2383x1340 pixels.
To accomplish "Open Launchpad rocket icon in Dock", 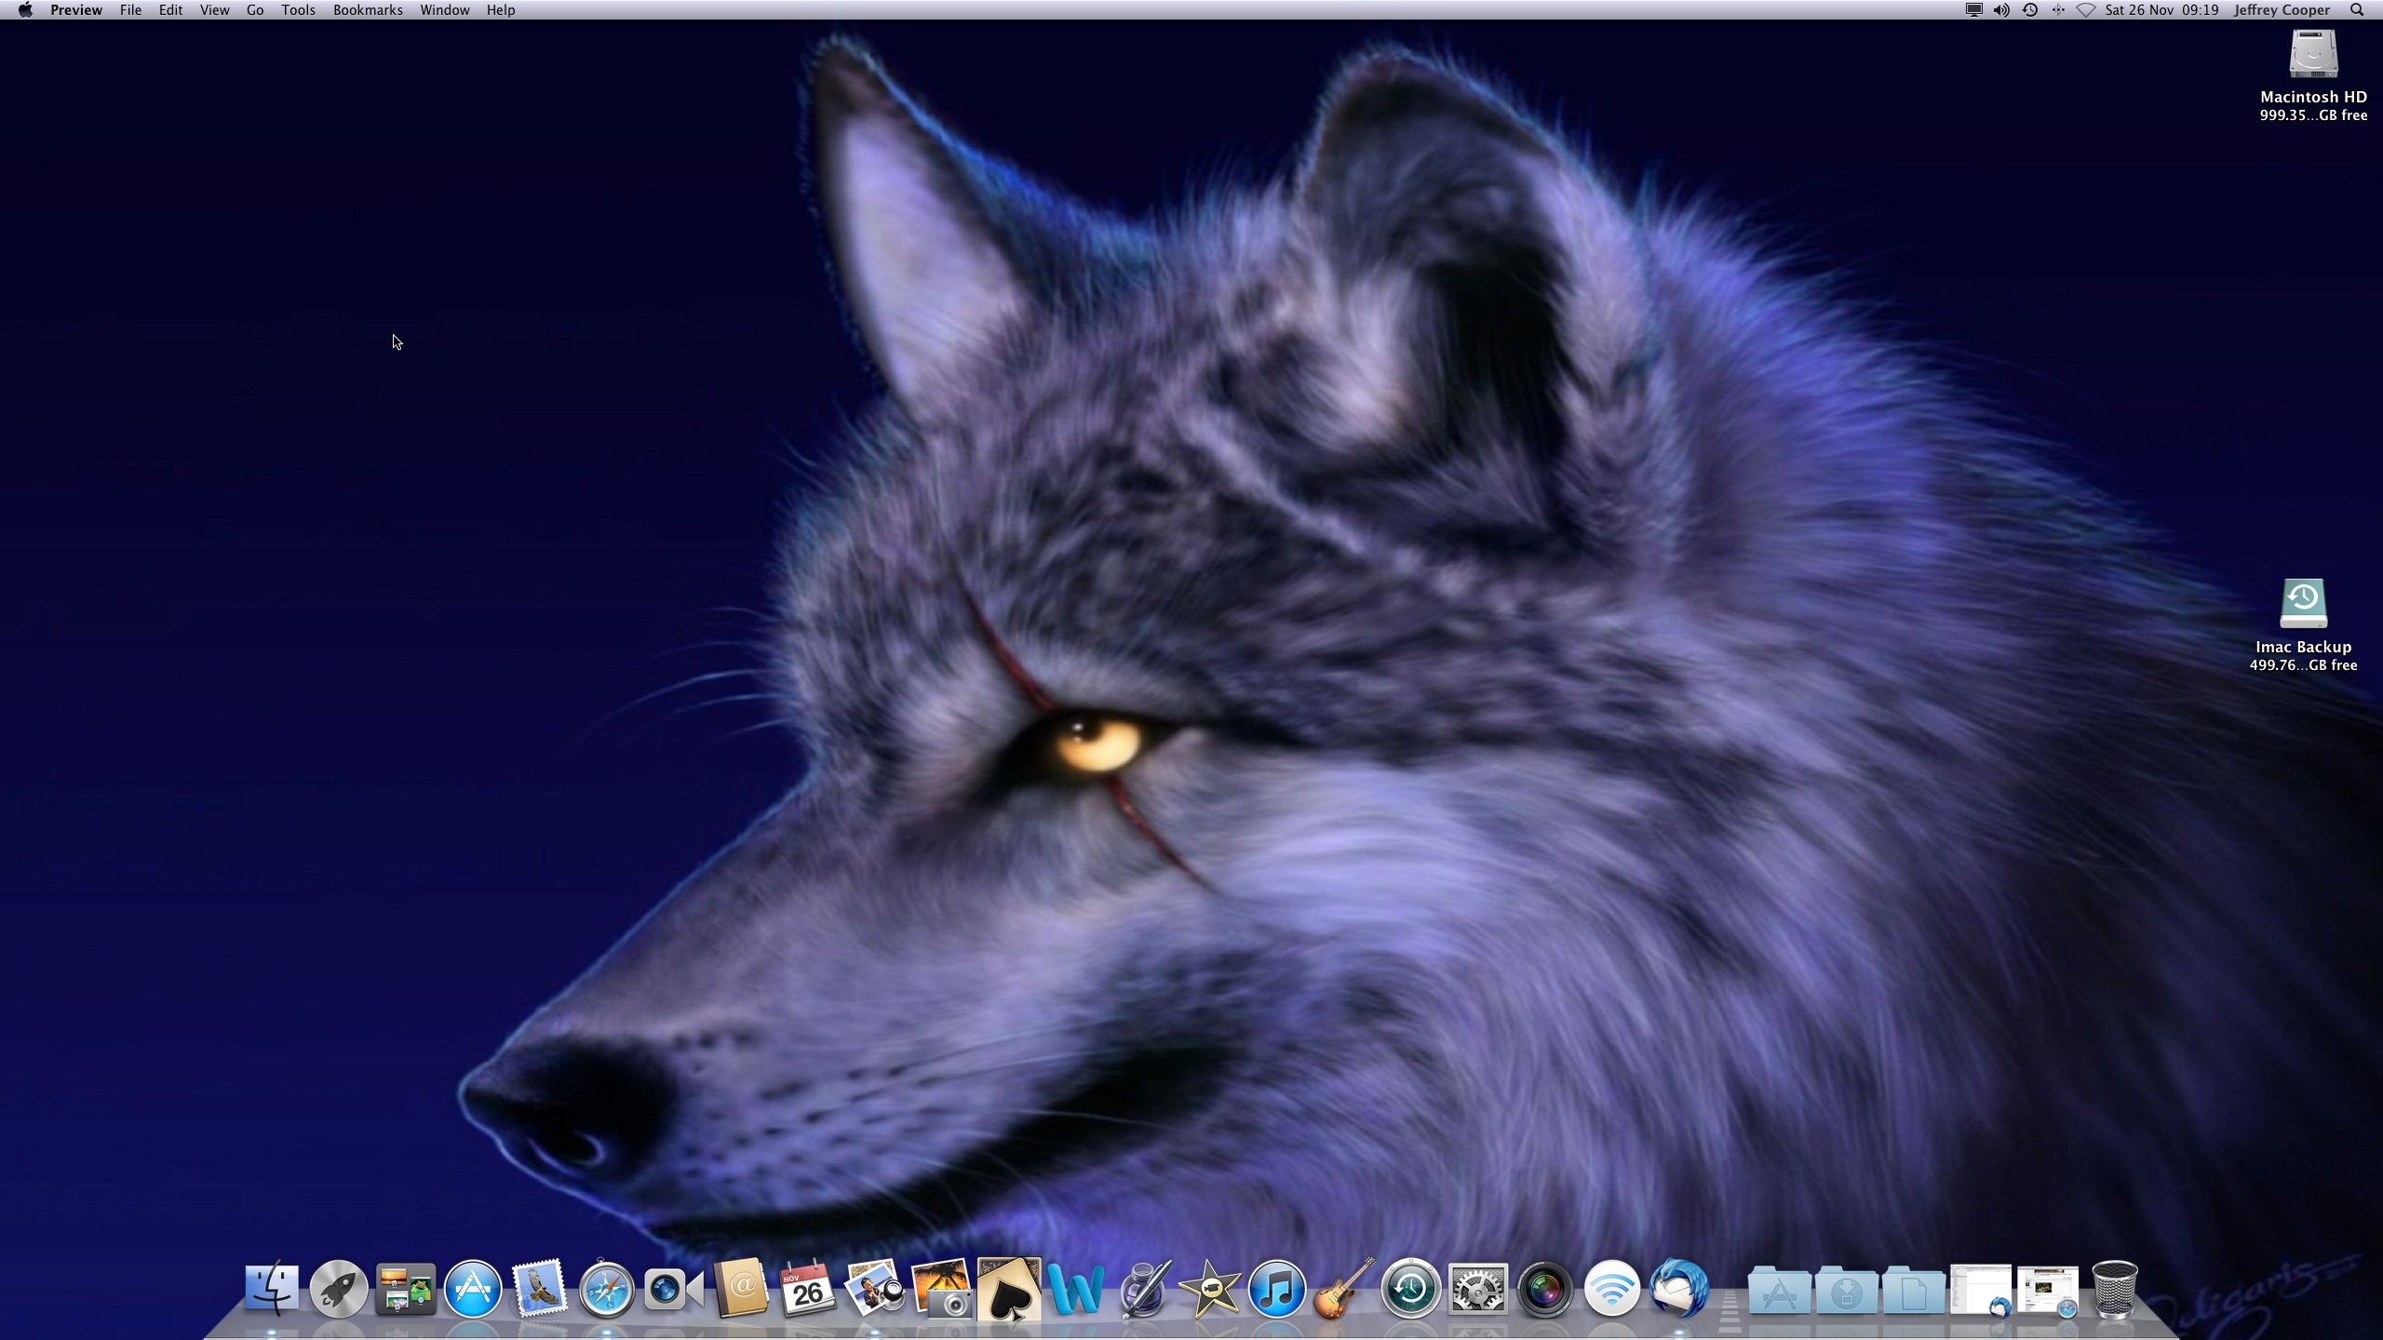I will coord(339,1289).
